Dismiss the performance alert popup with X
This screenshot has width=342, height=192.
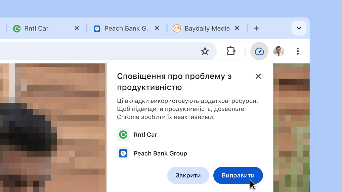click(258, 76)
